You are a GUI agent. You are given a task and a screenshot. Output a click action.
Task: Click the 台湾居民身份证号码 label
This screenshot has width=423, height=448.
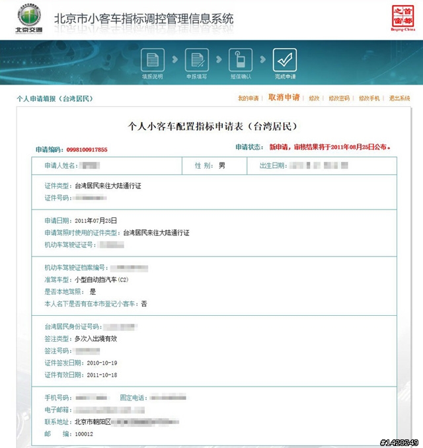73,326
